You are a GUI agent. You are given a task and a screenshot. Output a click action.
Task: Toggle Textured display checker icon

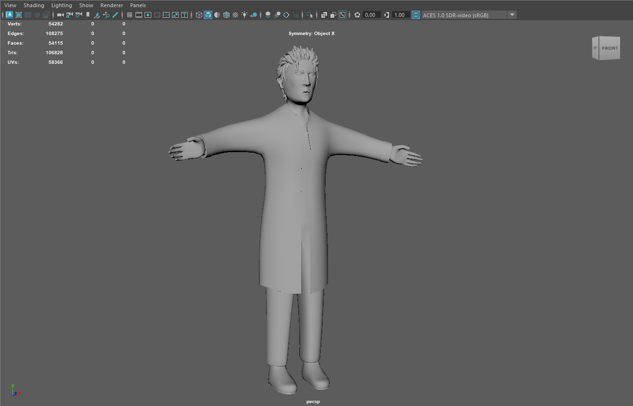235,15
